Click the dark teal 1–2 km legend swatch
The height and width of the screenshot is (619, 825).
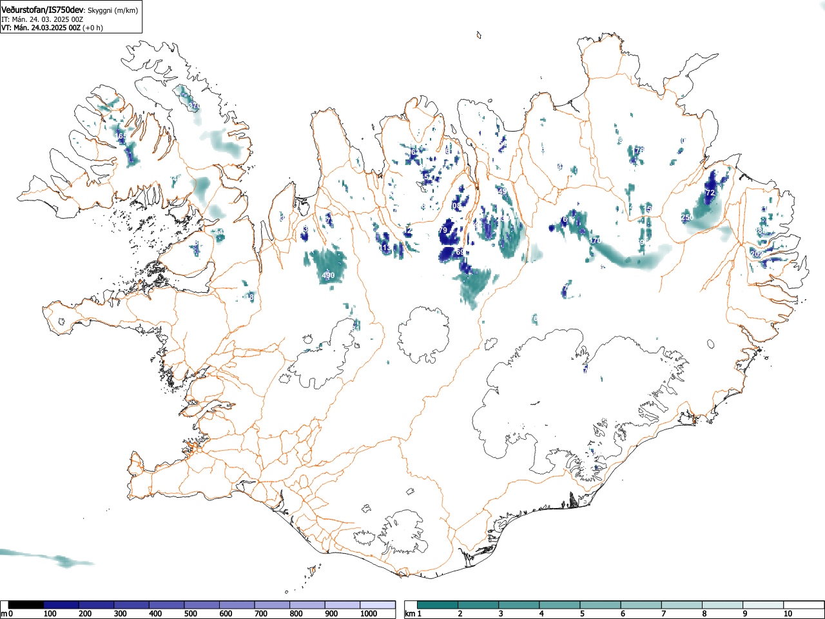[438, 605]
